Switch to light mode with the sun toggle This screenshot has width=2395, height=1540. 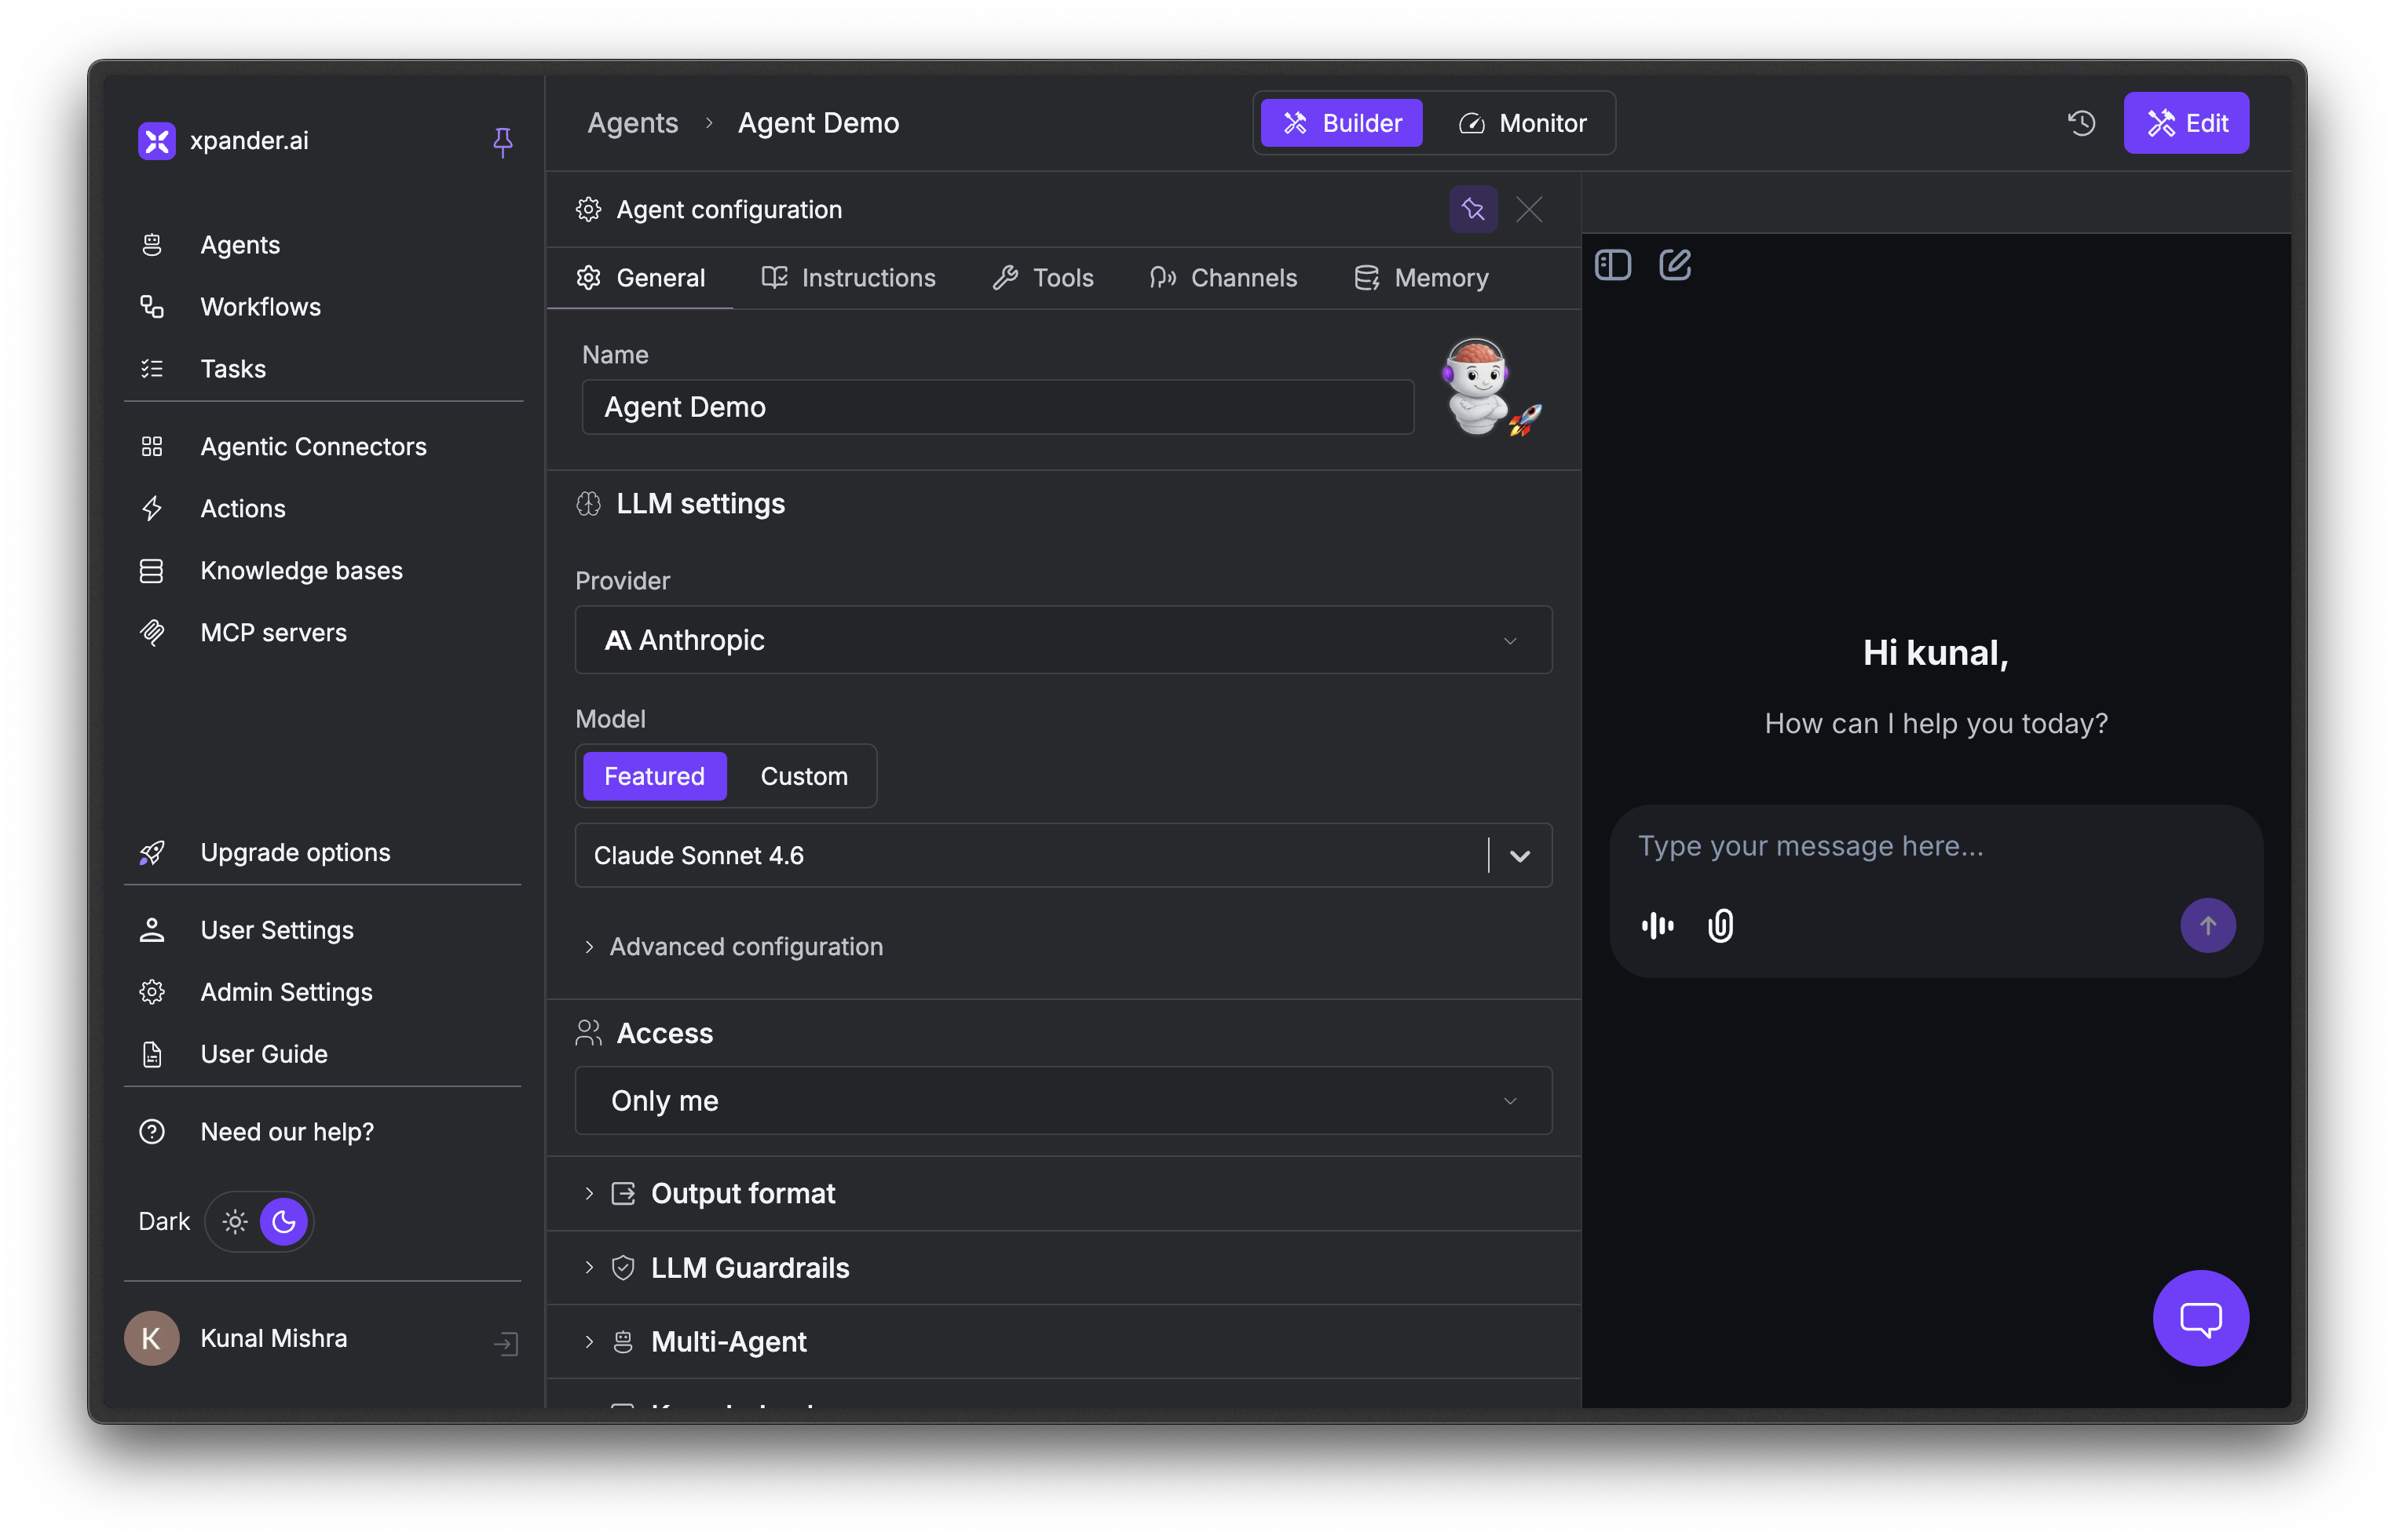pos(234,1221)
